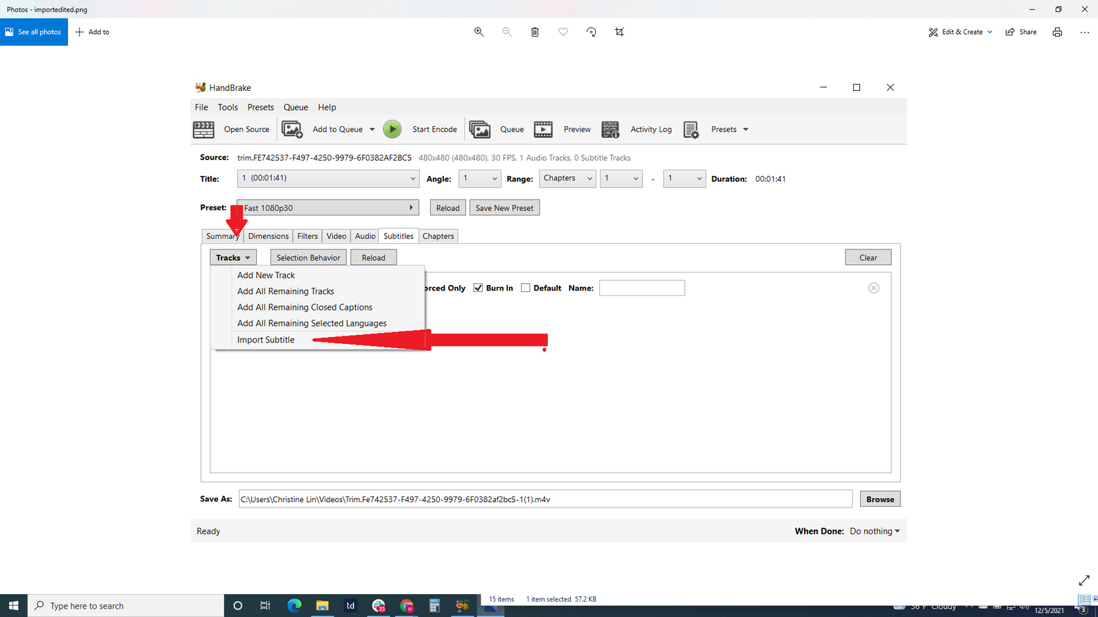Open the Title dropdown
Screen dimensions: 1098x617
(x=328, y=178)
